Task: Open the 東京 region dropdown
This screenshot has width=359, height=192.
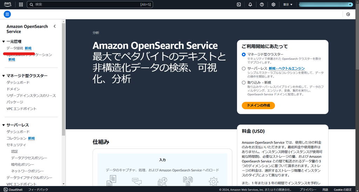Action: click(x=288, y=4)
